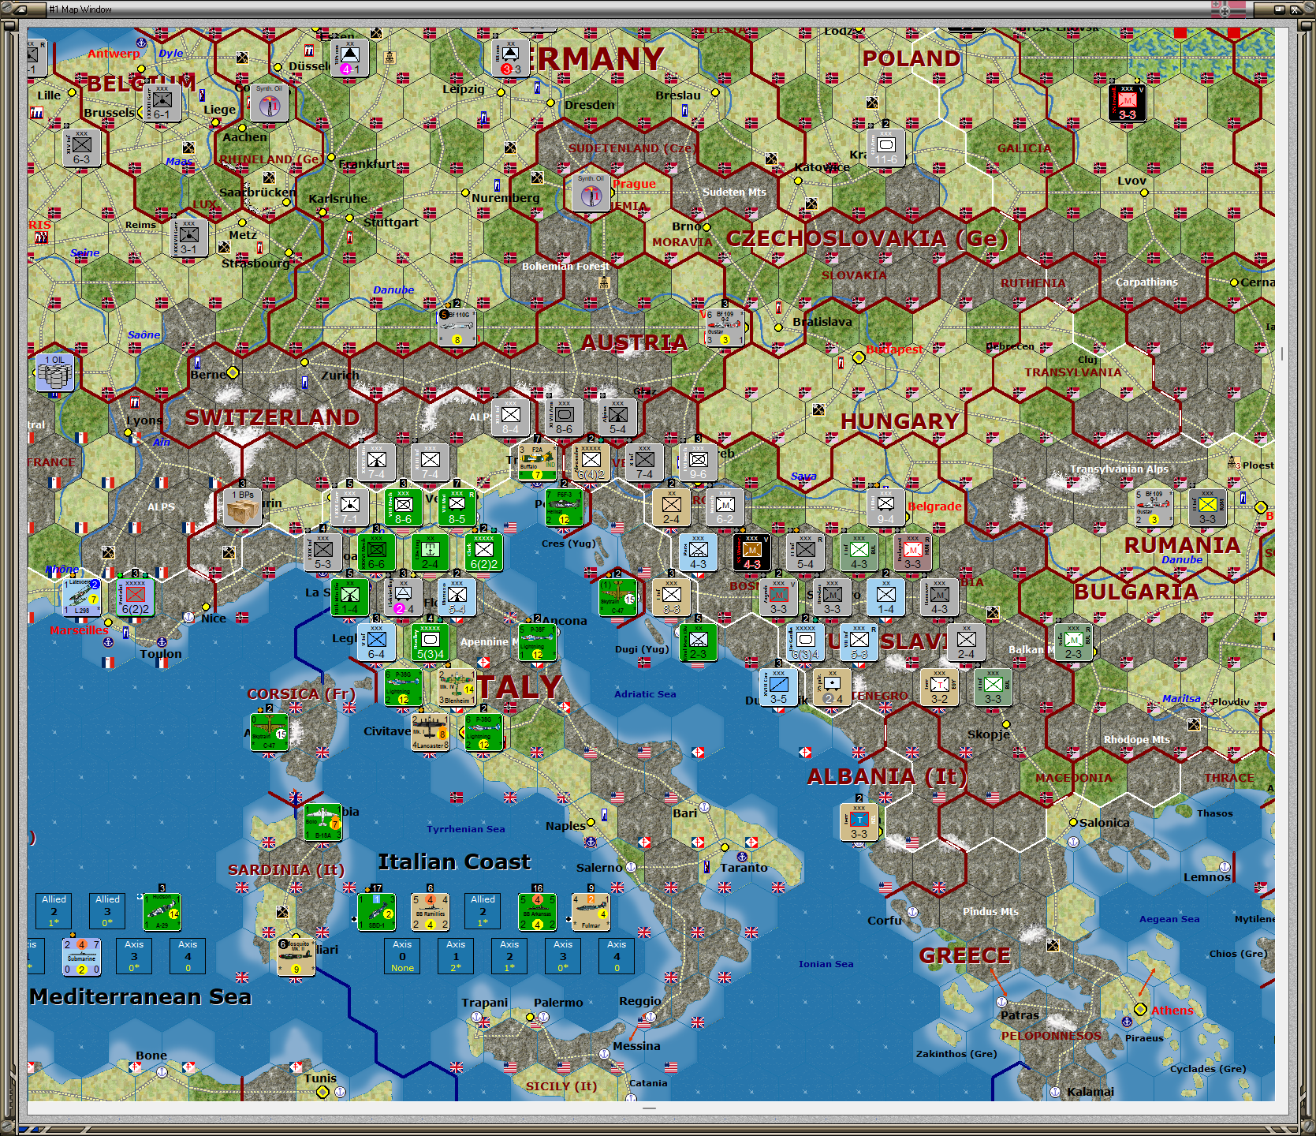Click the German flag in title bar
1316x1136 pixels.
tap(1228, 9)
